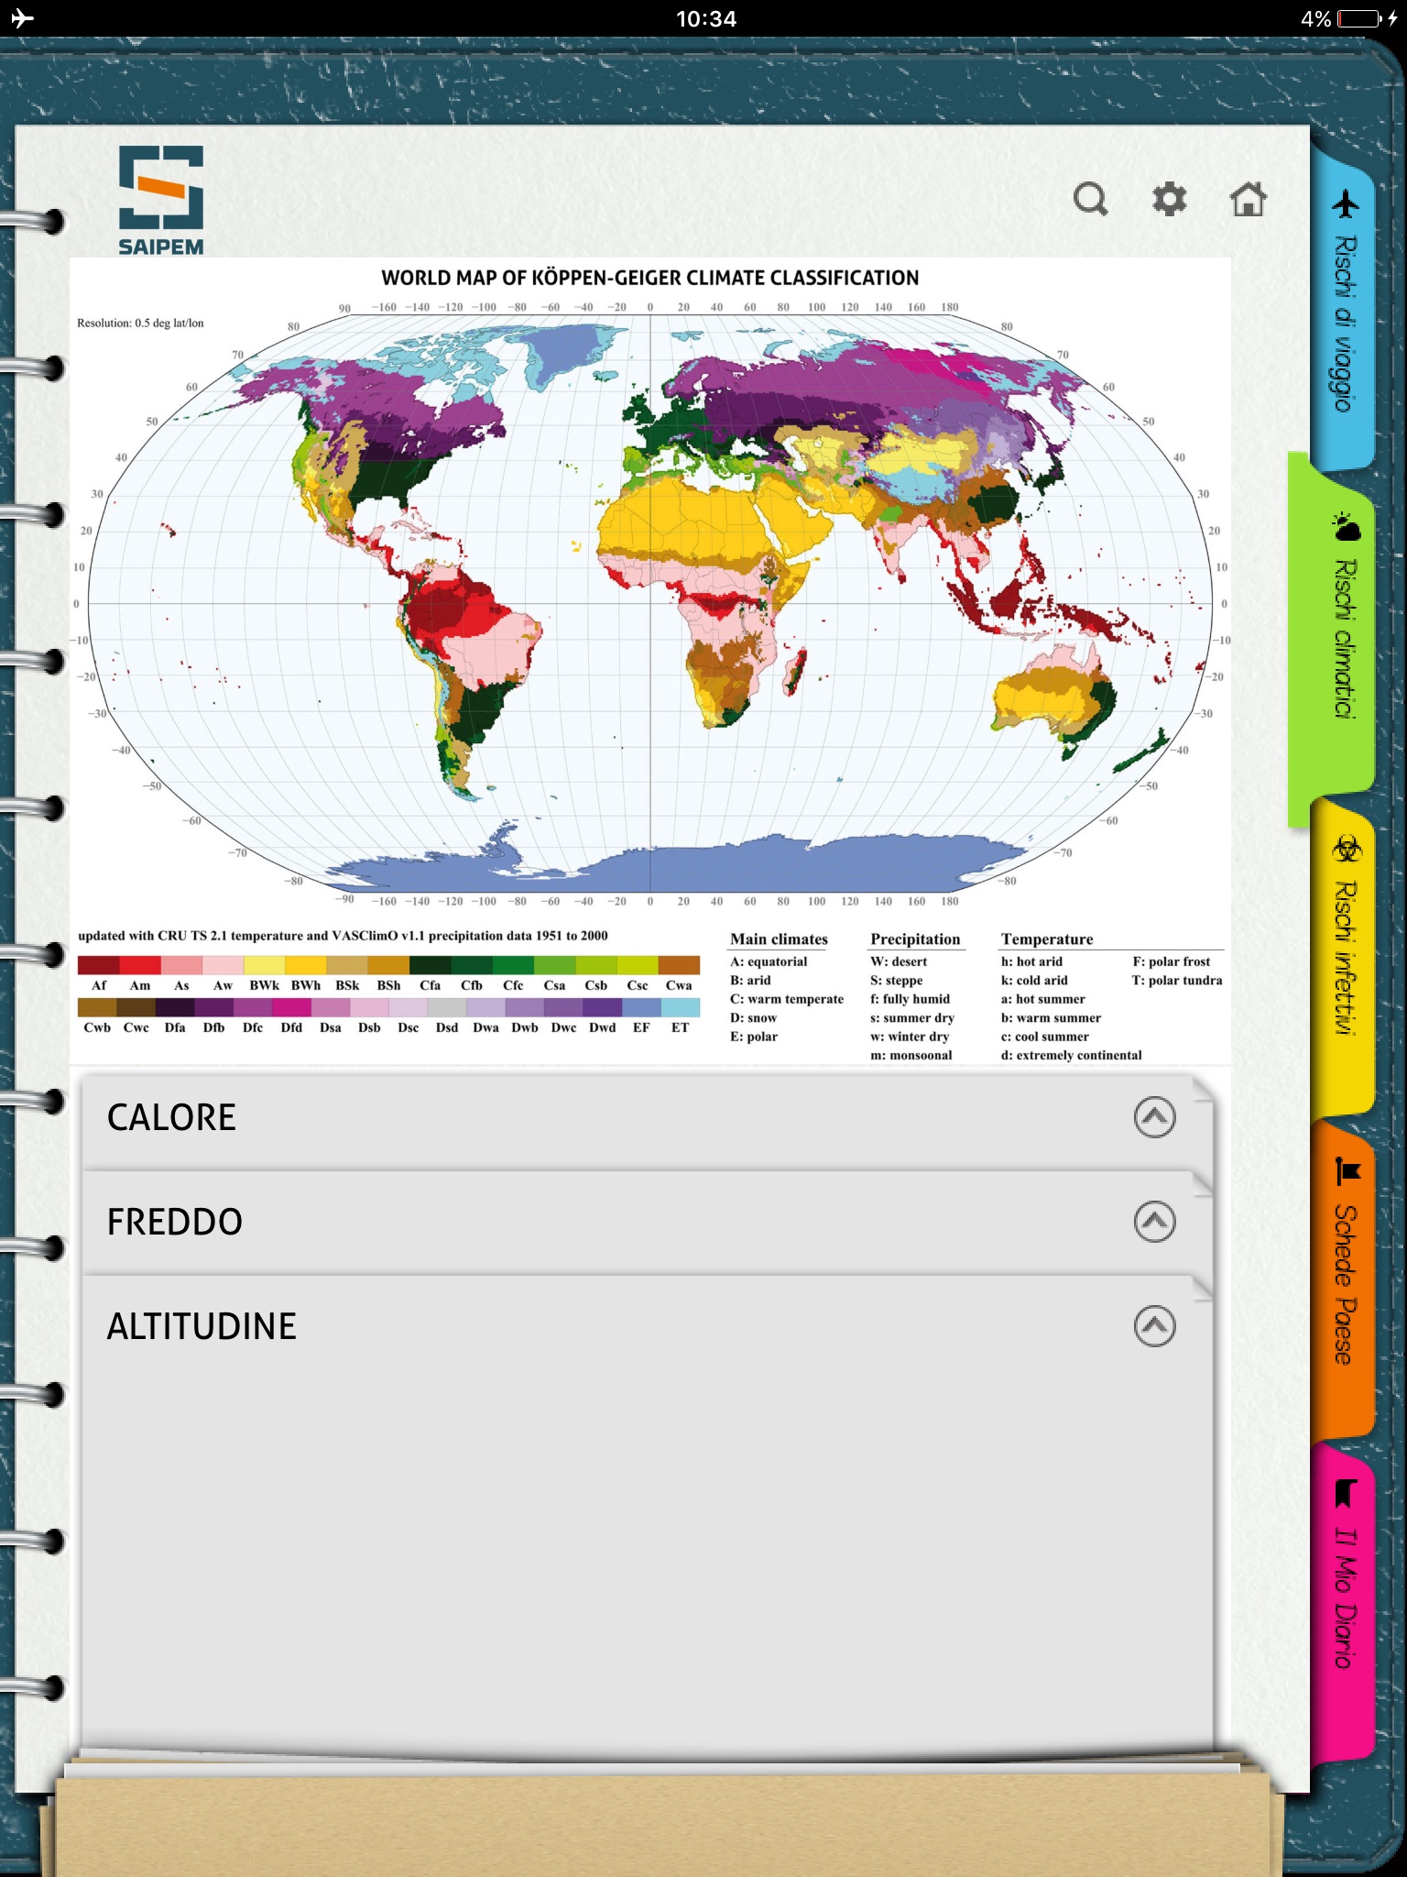
Task: Tap airplane mode icon in status bar
Action: 22,18
